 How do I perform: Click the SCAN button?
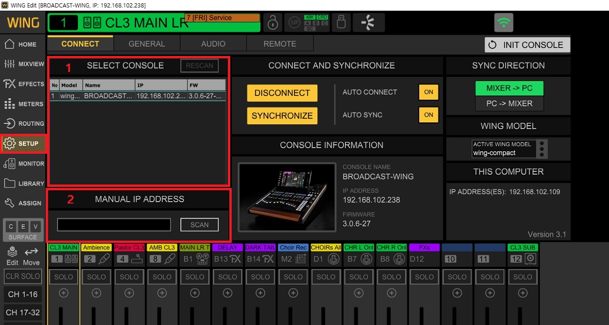pyautogui.click(x=199, y=225)
